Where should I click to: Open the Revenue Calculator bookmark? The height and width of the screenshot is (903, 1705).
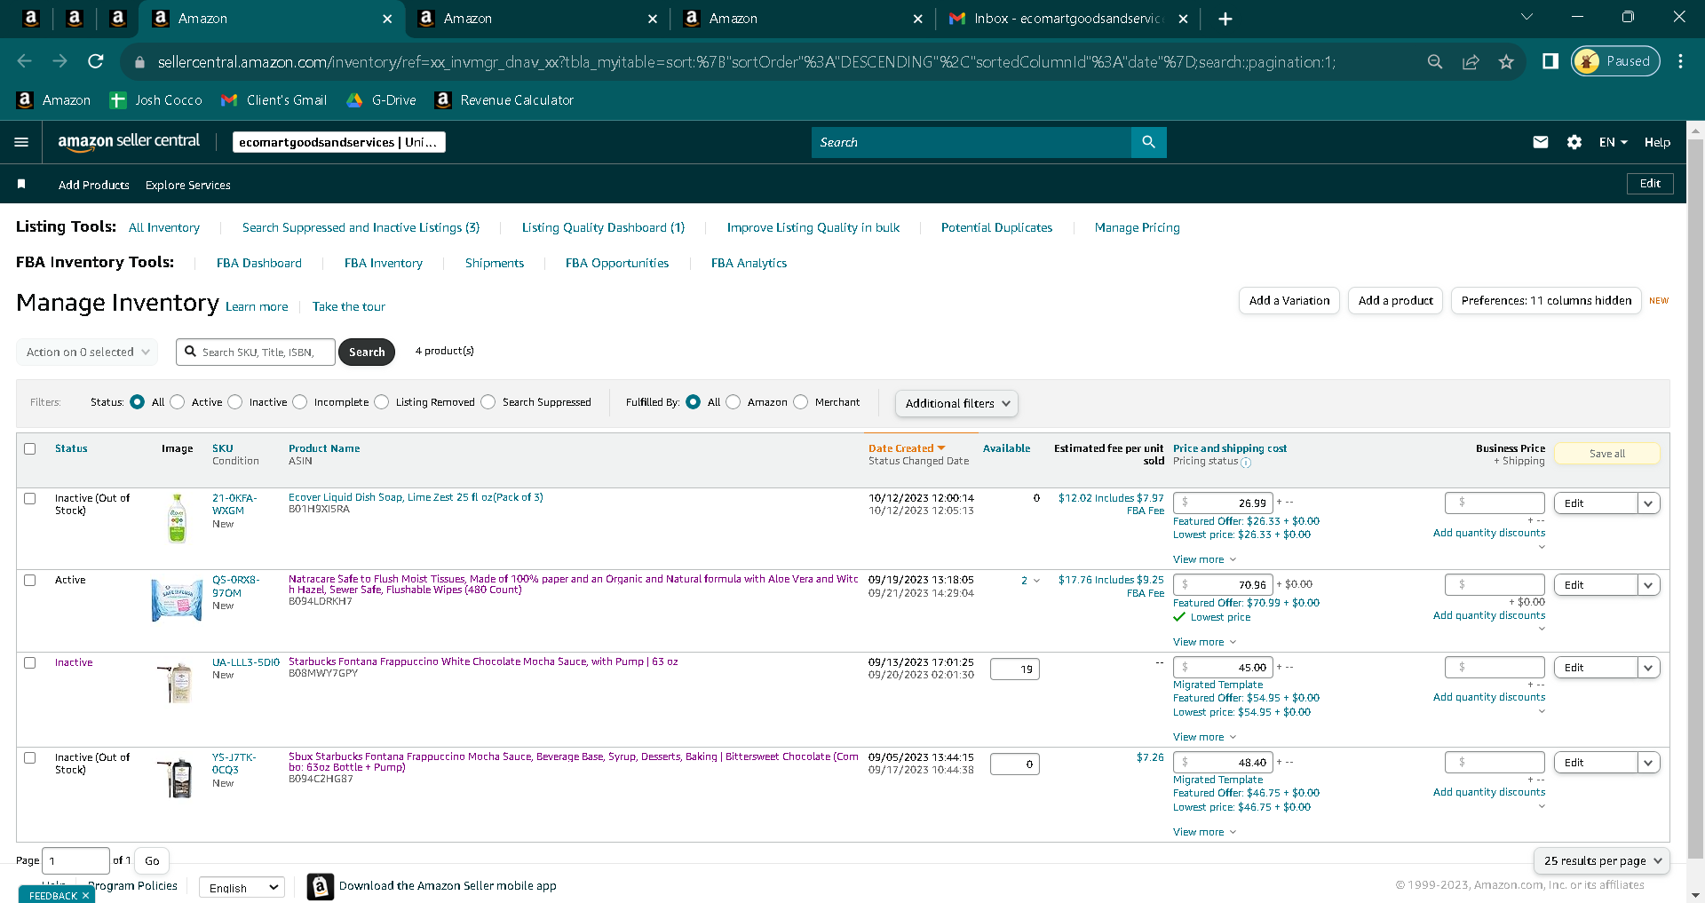pos(504,100)
